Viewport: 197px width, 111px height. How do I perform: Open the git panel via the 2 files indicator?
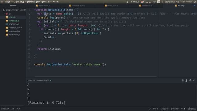[192, 109]
